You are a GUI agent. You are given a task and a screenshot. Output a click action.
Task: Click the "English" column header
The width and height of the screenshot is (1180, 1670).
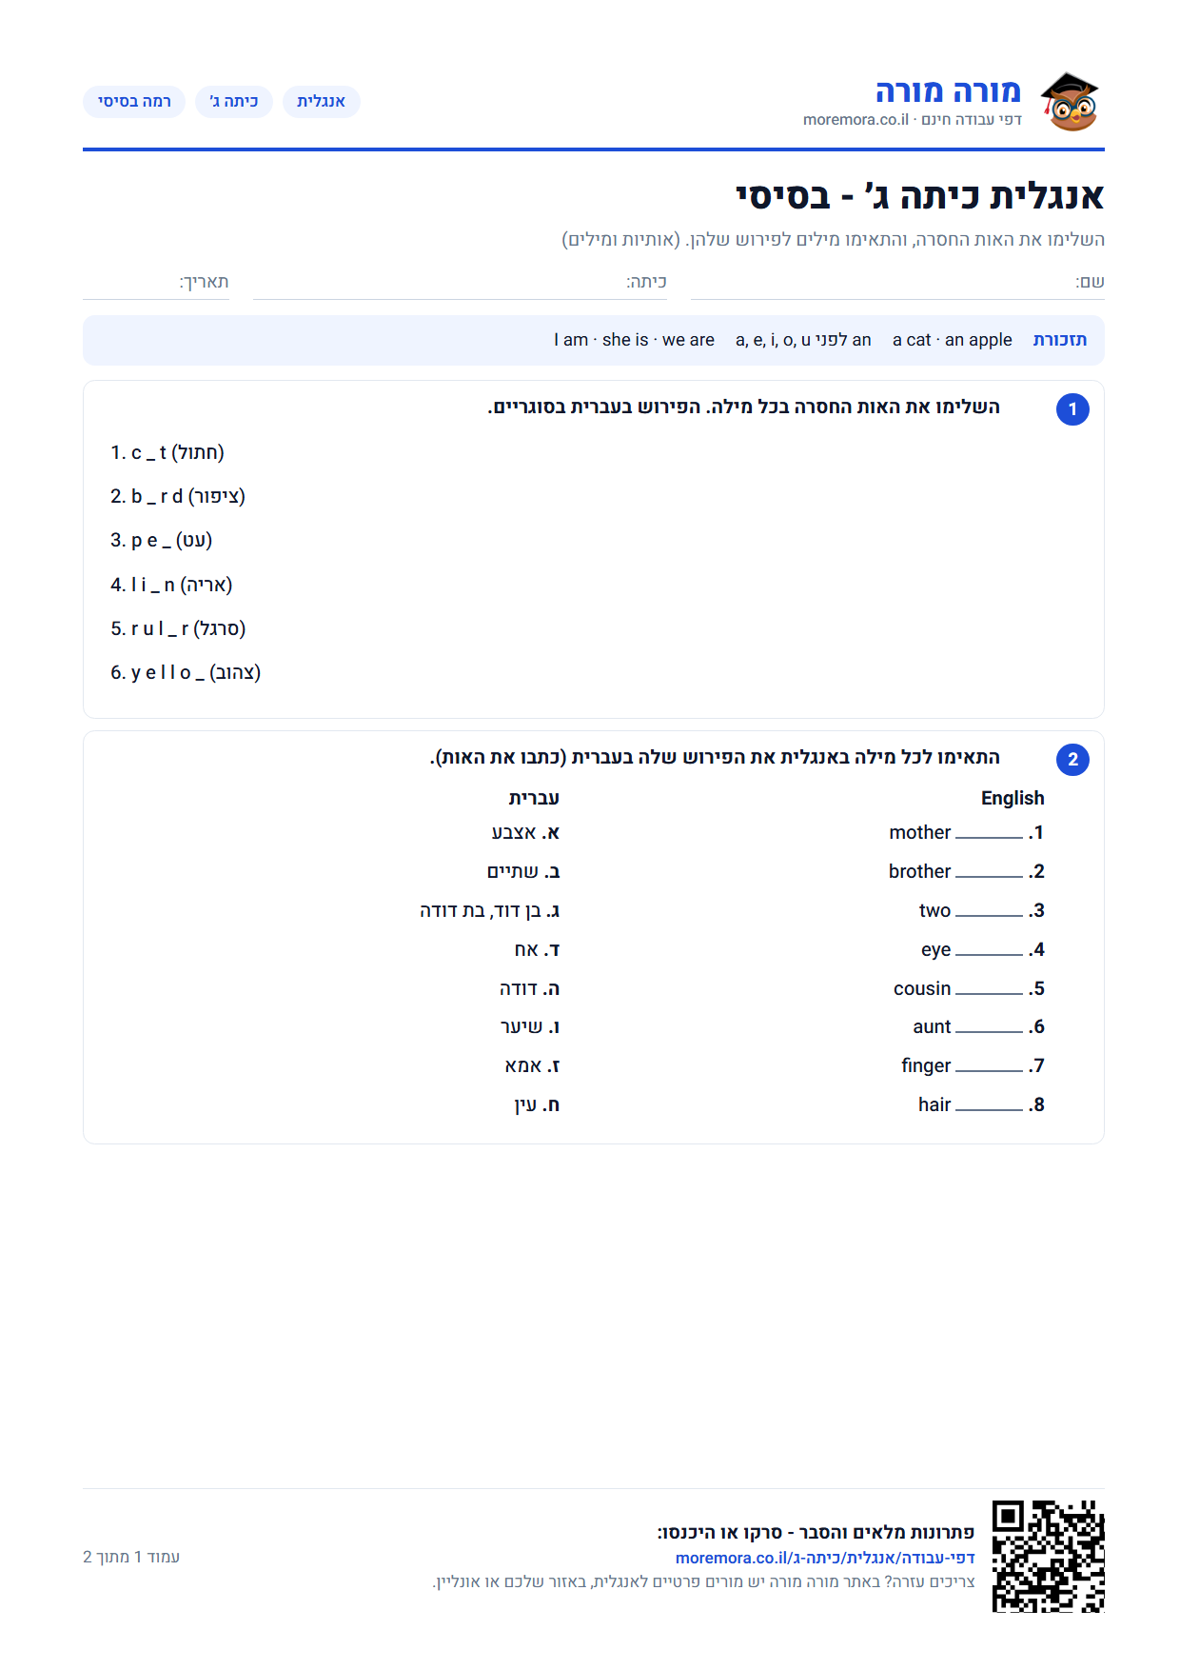coord(1013,798)
